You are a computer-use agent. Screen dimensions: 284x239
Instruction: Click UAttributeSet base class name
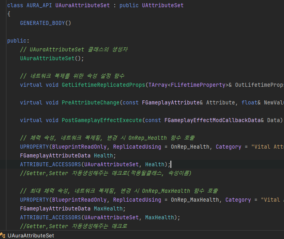(x=162, y=6)
